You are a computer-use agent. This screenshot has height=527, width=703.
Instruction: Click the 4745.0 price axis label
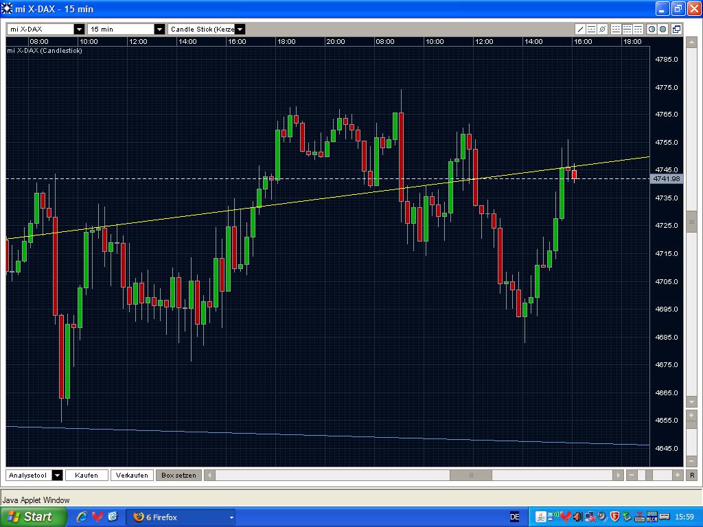(666, 170)
